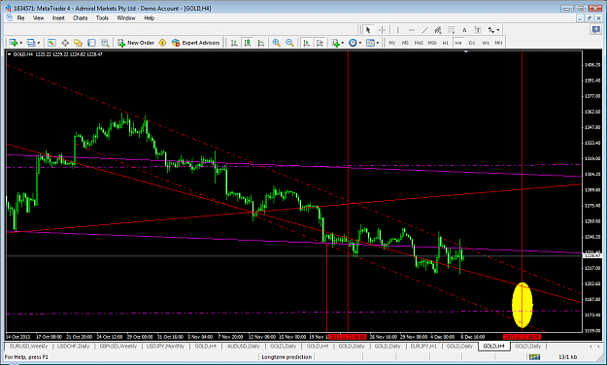The image size is (607, 365).
Task: Zoom in on the chart
Action: 276,43
